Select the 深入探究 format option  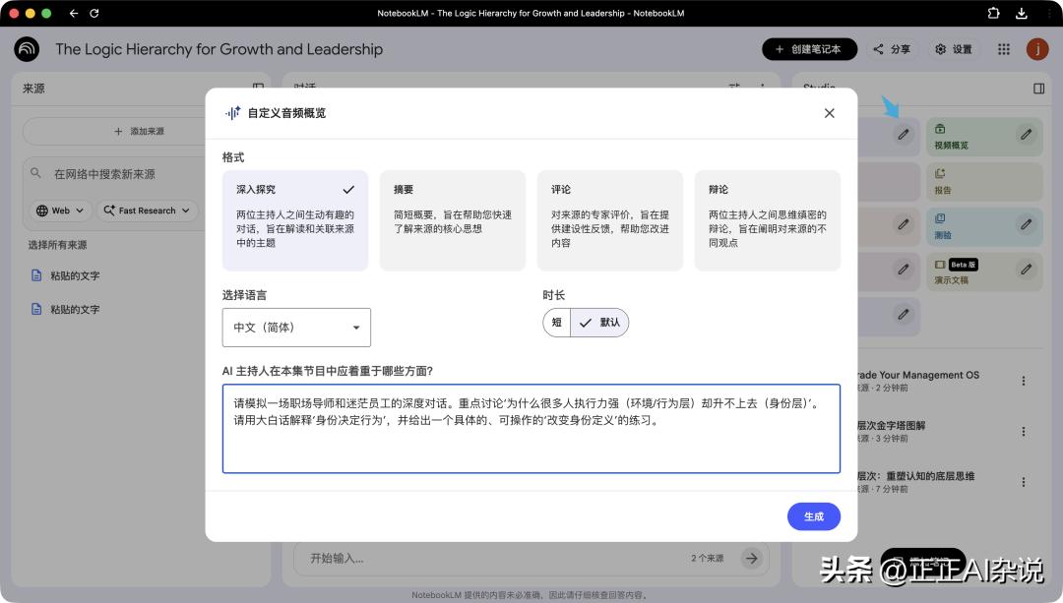tap(295, 219)
